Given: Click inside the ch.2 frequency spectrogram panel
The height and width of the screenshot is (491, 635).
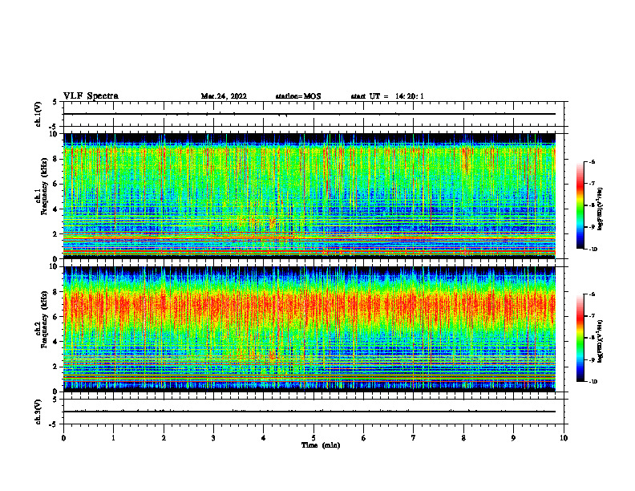Looking at the screenshot, I should click(309, 329).
